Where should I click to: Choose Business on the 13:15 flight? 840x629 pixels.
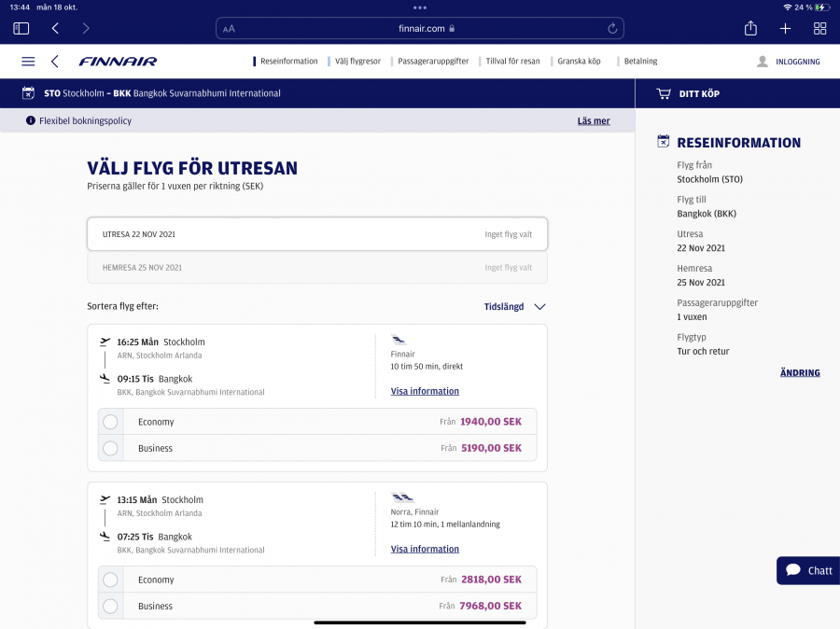[x=111, y=606]
